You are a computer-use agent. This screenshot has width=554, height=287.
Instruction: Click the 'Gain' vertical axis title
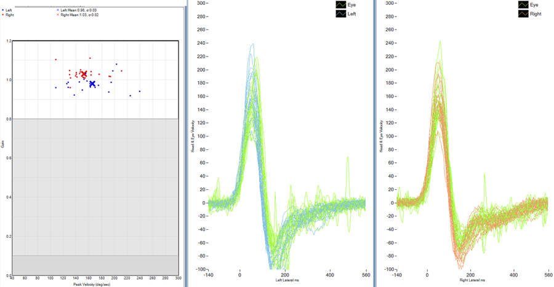[x=3, y=144]
